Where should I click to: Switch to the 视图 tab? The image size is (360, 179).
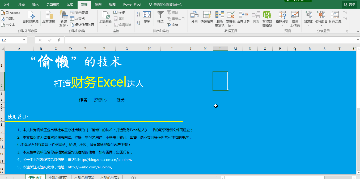tap(112, 5)
